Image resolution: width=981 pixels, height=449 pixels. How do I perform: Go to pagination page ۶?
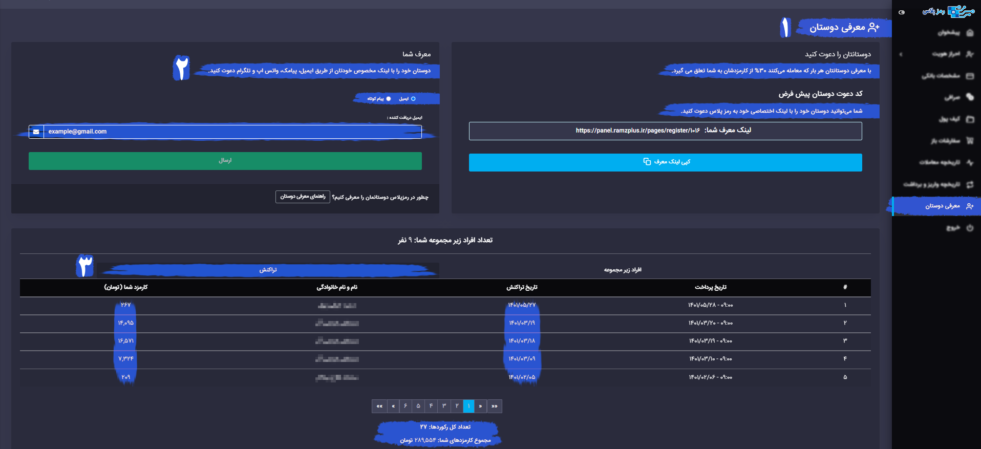[406, 406]
